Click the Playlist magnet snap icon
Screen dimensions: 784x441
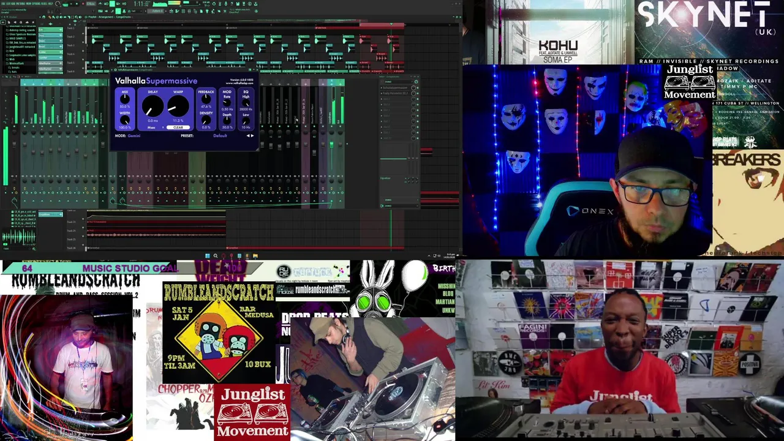(x=43, y=17)
